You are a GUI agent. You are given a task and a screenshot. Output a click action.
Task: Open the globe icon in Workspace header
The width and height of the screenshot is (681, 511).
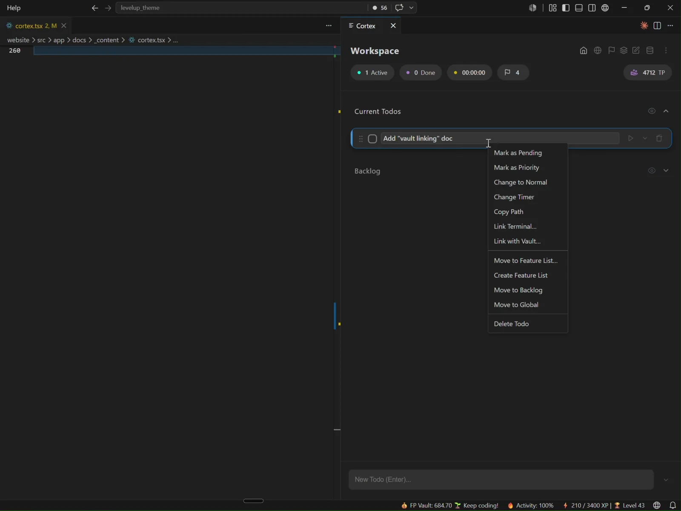coord(598,51)
